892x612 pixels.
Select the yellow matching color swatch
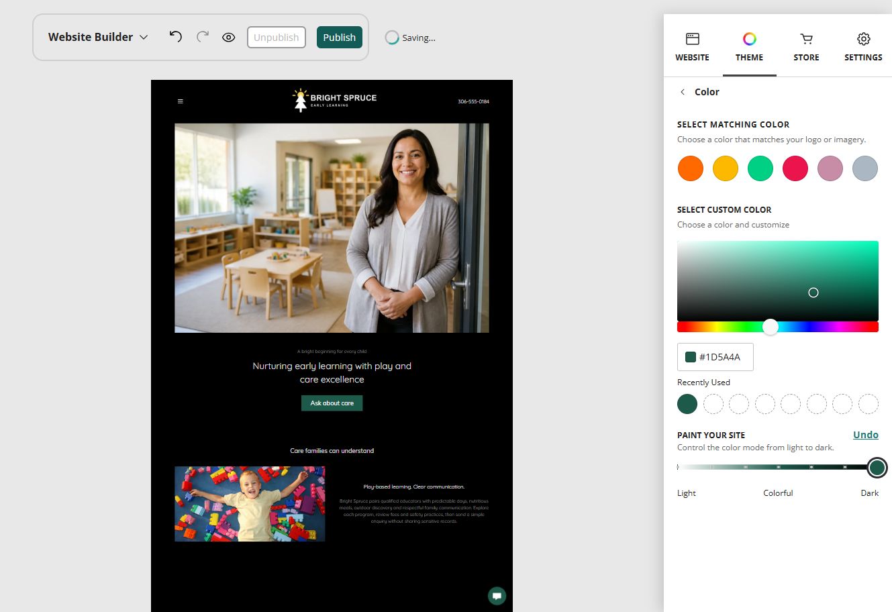(x=726, y=168)
